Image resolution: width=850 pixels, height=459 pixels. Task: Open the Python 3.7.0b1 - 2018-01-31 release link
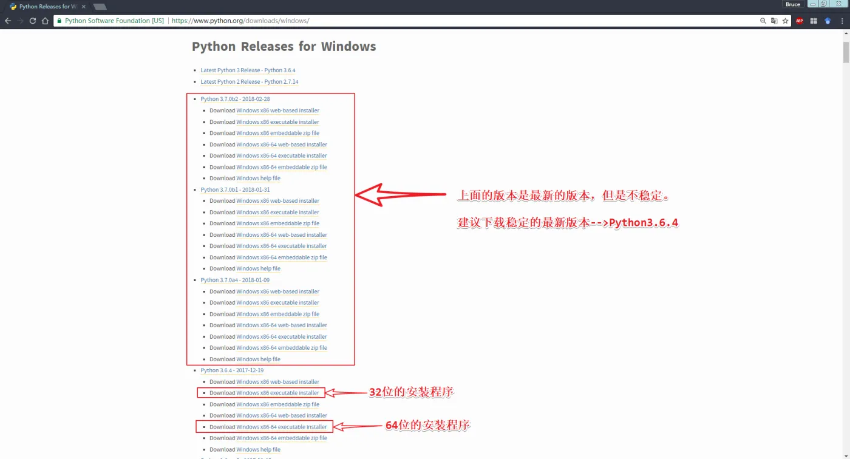(x=235, y=189)
